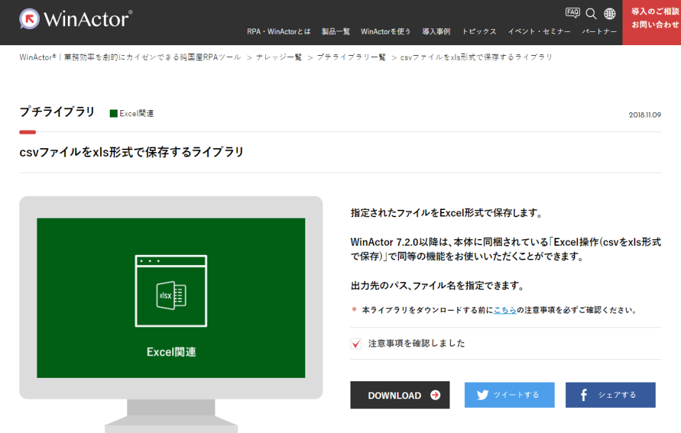681x433 pixels.
Task: Open the イベント・セミナー menu item
Action: pyautogui.click(x=539, y=32)
